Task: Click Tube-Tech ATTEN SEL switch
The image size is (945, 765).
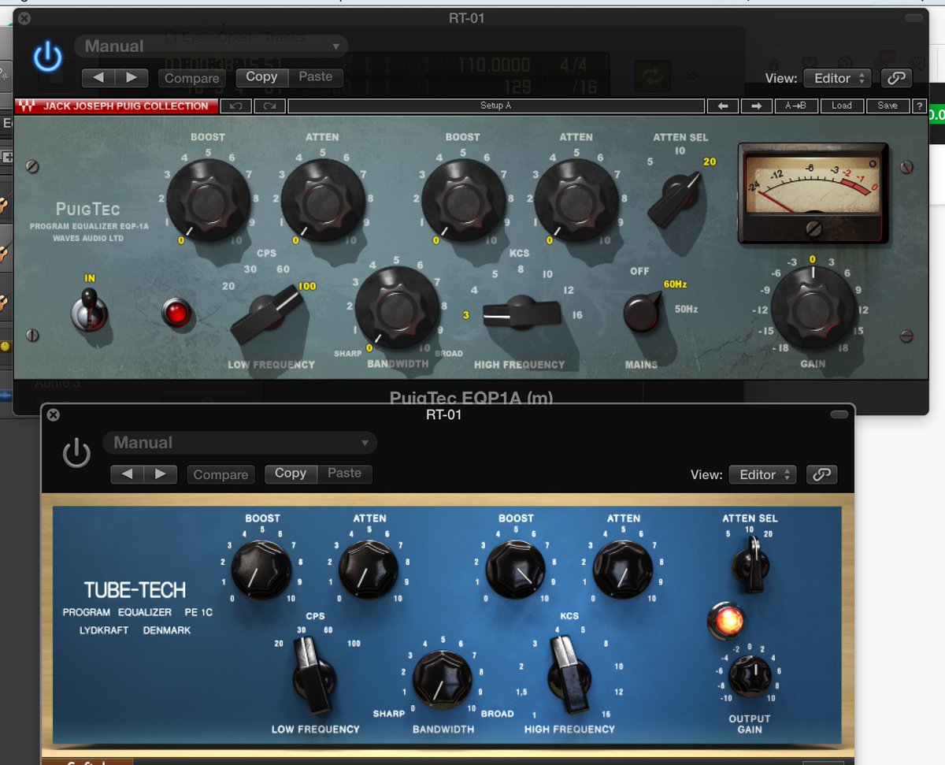Action: [x=752, y=565]
